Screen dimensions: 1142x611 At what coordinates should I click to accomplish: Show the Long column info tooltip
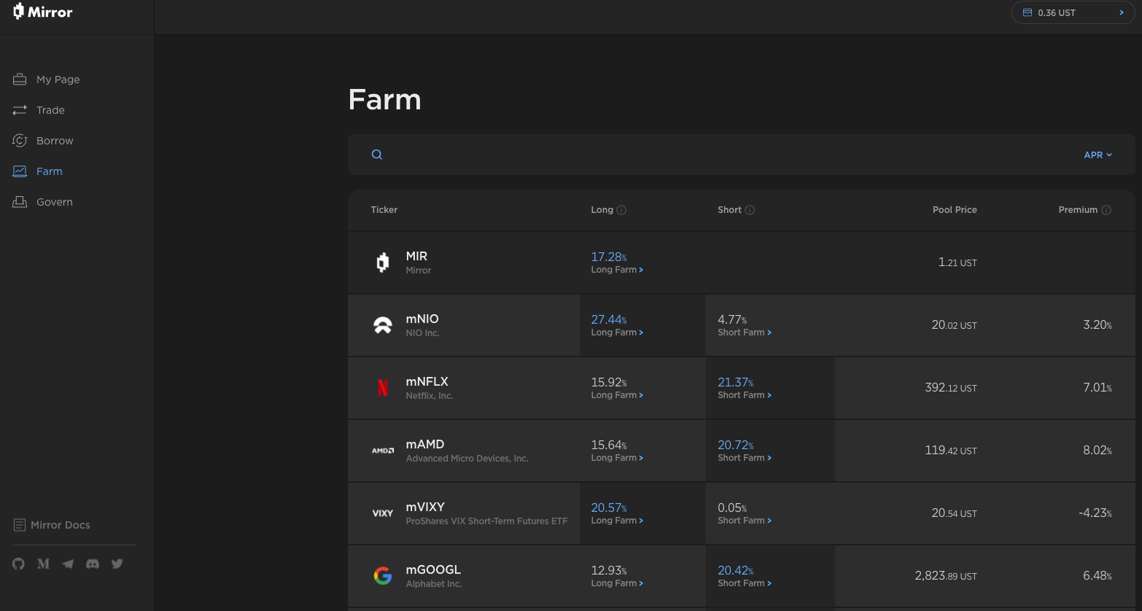coord(621,209)
